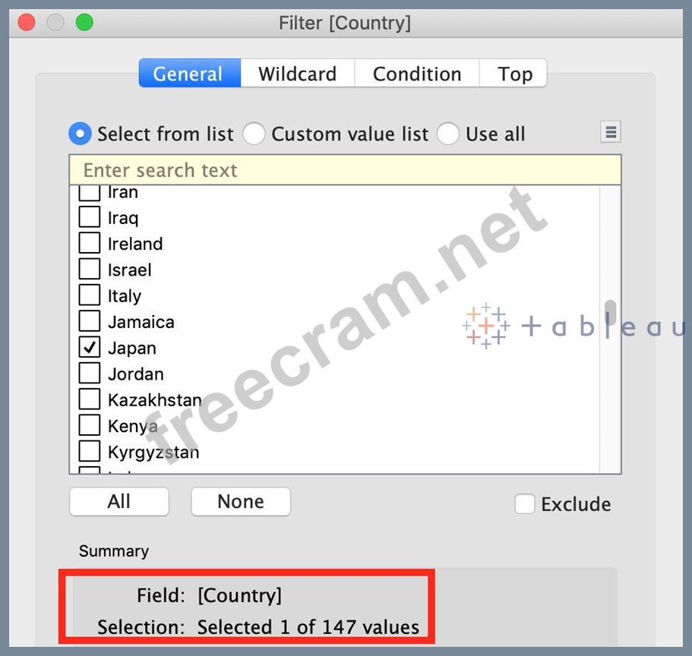This screenshot has height=656, width=692.
Task: Switch to the Wildcard tab
Action: (297, 74)
